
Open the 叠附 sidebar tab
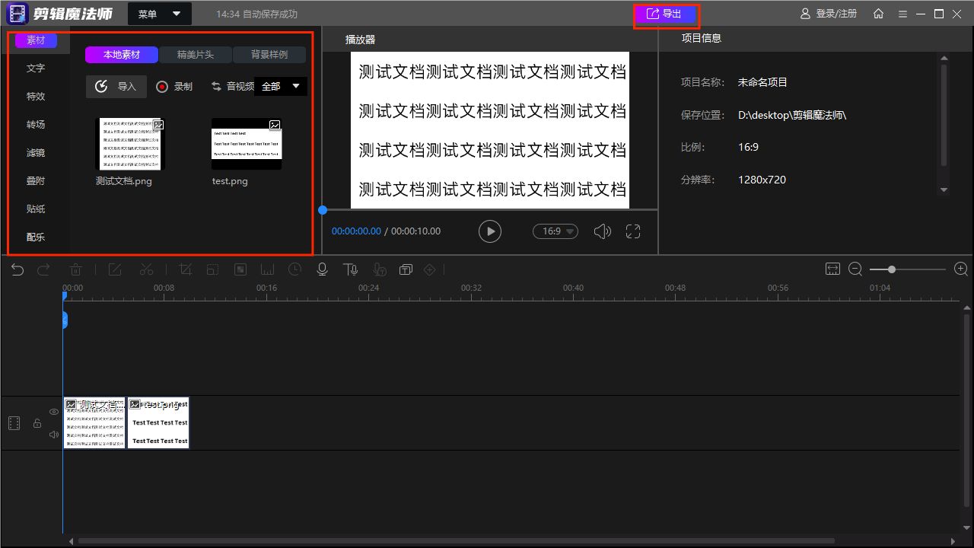click(x=36, y=181)
